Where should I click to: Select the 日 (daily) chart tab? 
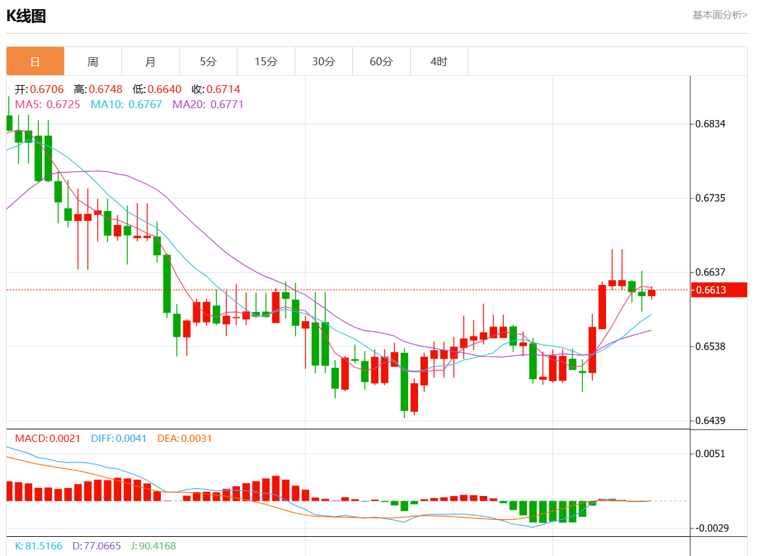tap(35, 61)
